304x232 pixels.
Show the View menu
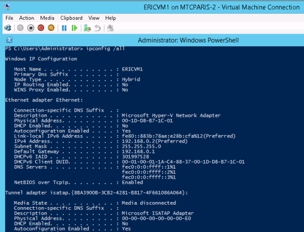pos(94,18)
